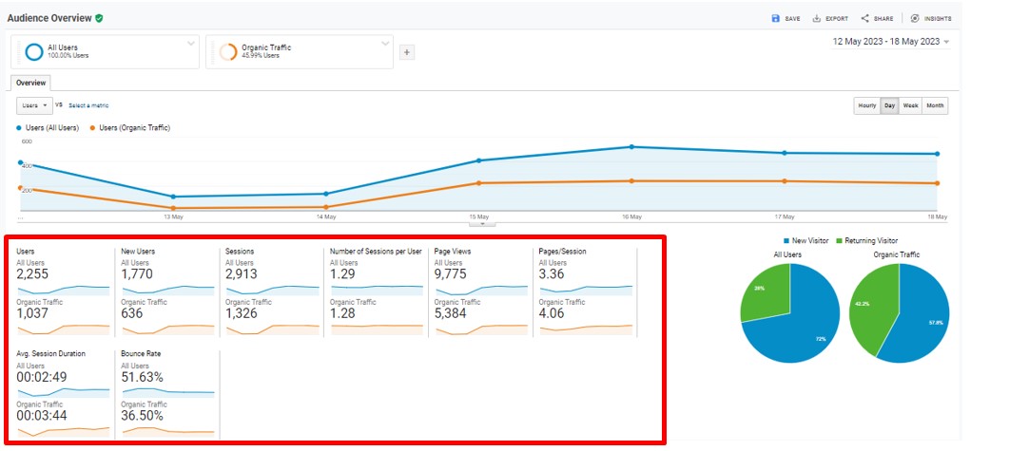Expand the Organic Traffic segment dropdown arrow
This screenshot has width=1009, height=451.
(385, 44)
